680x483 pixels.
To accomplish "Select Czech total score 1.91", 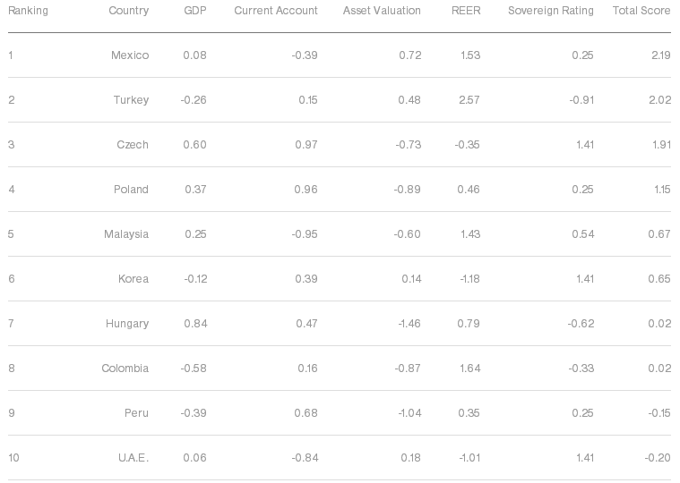I will pyautogui.click(x=661, y=145).
